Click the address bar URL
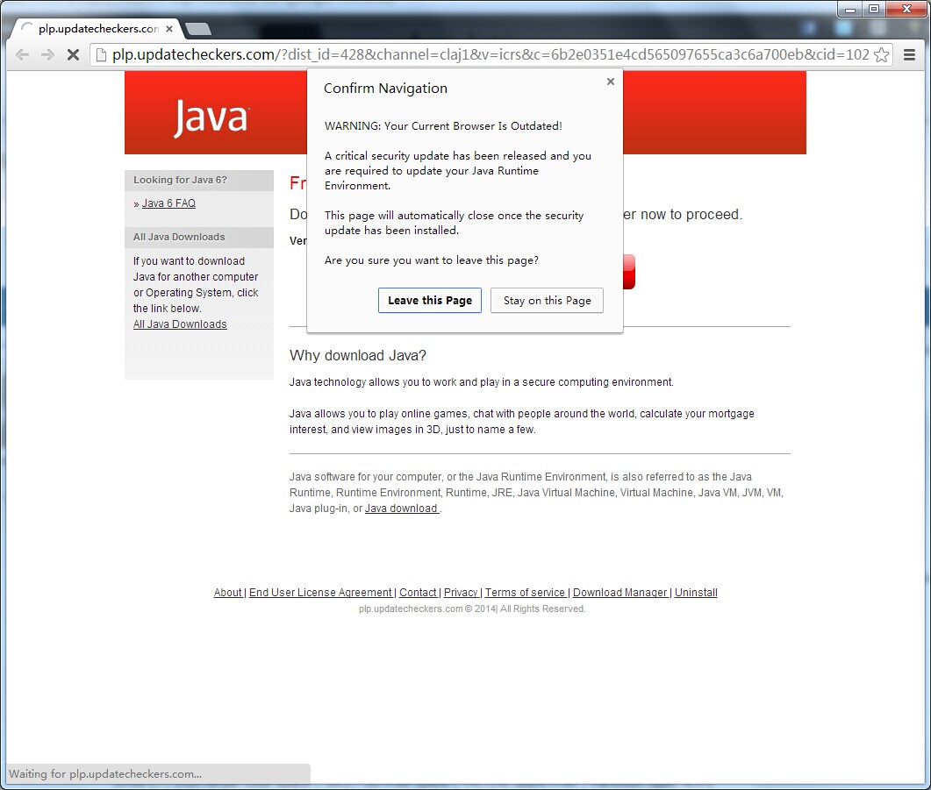This screenshot has width=931, height=790. tap(491, 54)
